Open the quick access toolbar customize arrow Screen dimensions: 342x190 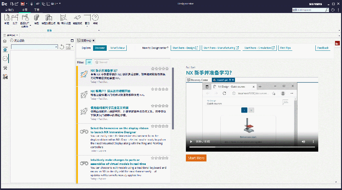point(60,4)
